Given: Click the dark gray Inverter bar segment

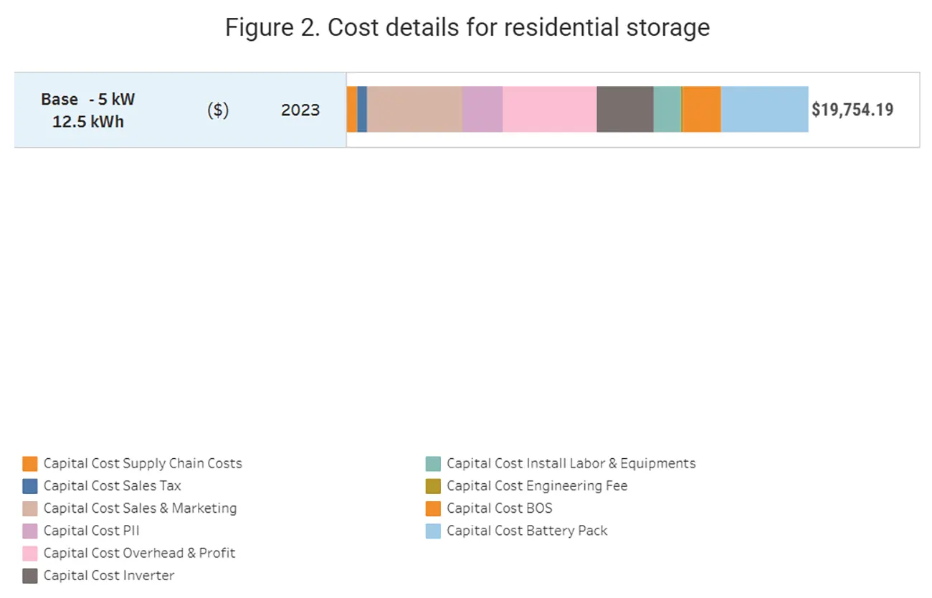Looking at the screenshot, I should (624, 109).
